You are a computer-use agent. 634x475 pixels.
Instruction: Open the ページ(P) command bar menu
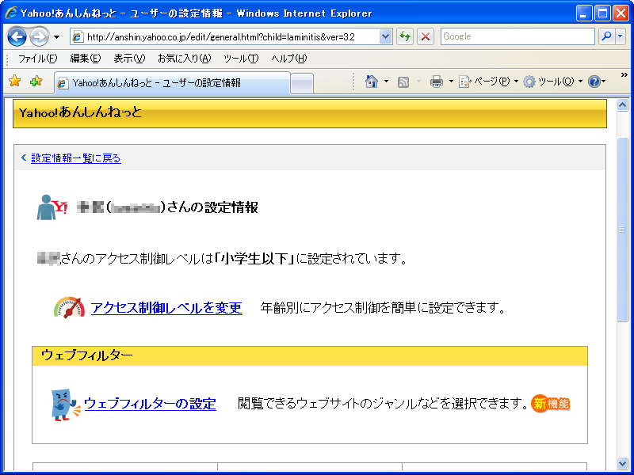488,82
